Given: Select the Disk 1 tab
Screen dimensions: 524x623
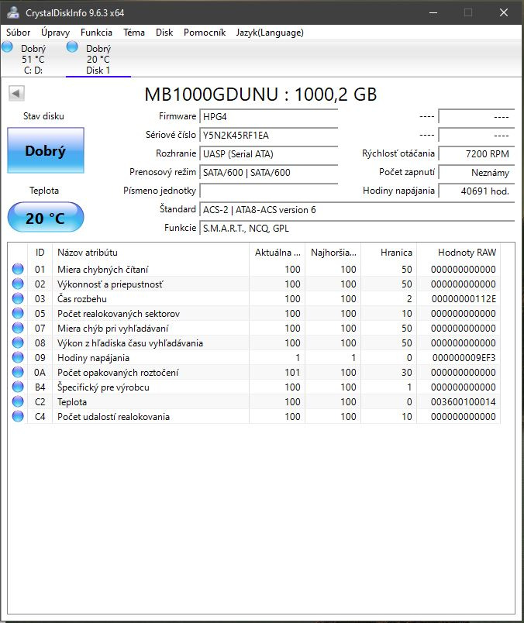Looking at the screenshot, I should pyautogui.click(x=98, y=59).
